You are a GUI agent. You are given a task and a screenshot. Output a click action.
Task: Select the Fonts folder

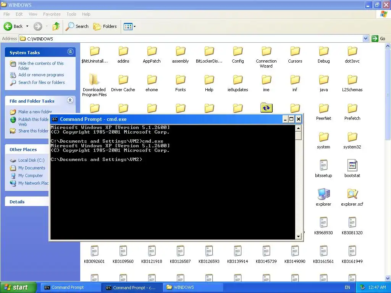point(180,83)
